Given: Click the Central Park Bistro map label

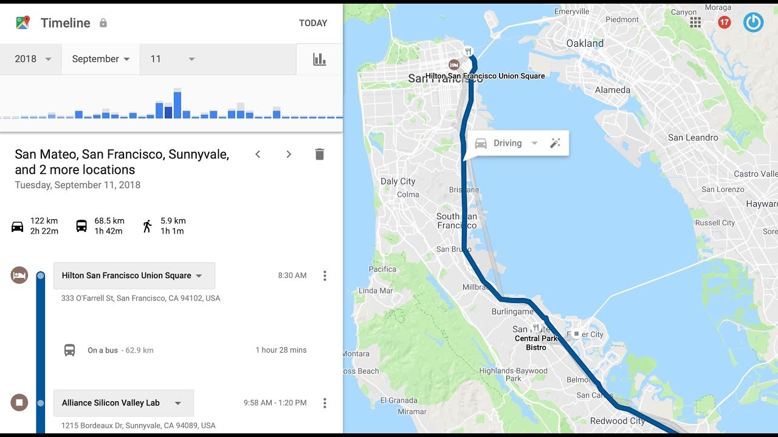Looking at the screenshot, I should coord(536,343).
